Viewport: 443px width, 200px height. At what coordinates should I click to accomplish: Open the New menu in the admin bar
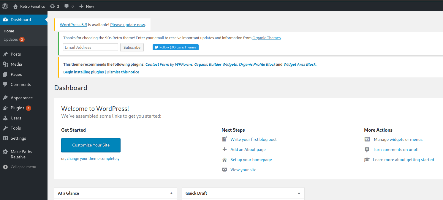[x=86, y=6]
